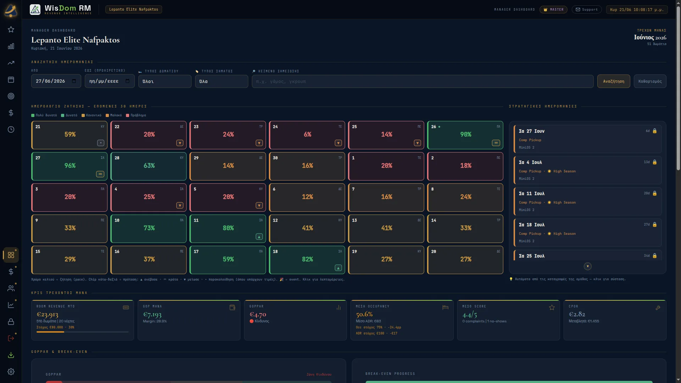This screenshot has height=383, width=681.
Task: Click the lock icon on Σα 27 Ιουν
Action: pos(655,131)
